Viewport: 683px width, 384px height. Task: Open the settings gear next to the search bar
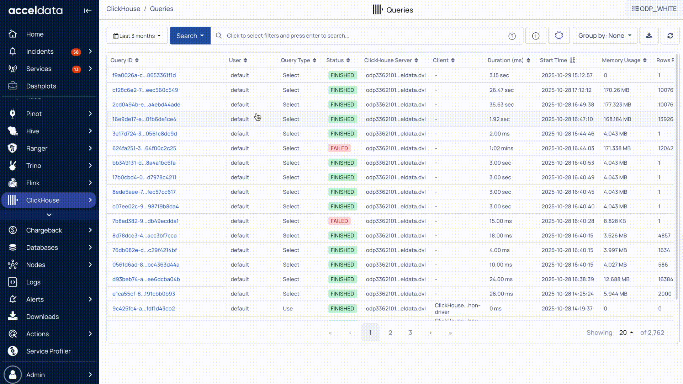(559, 36)
